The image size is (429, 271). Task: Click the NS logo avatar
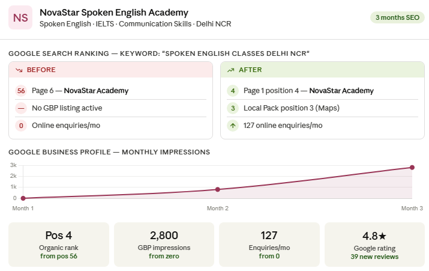pyautogui.click(x=20, y=17)
